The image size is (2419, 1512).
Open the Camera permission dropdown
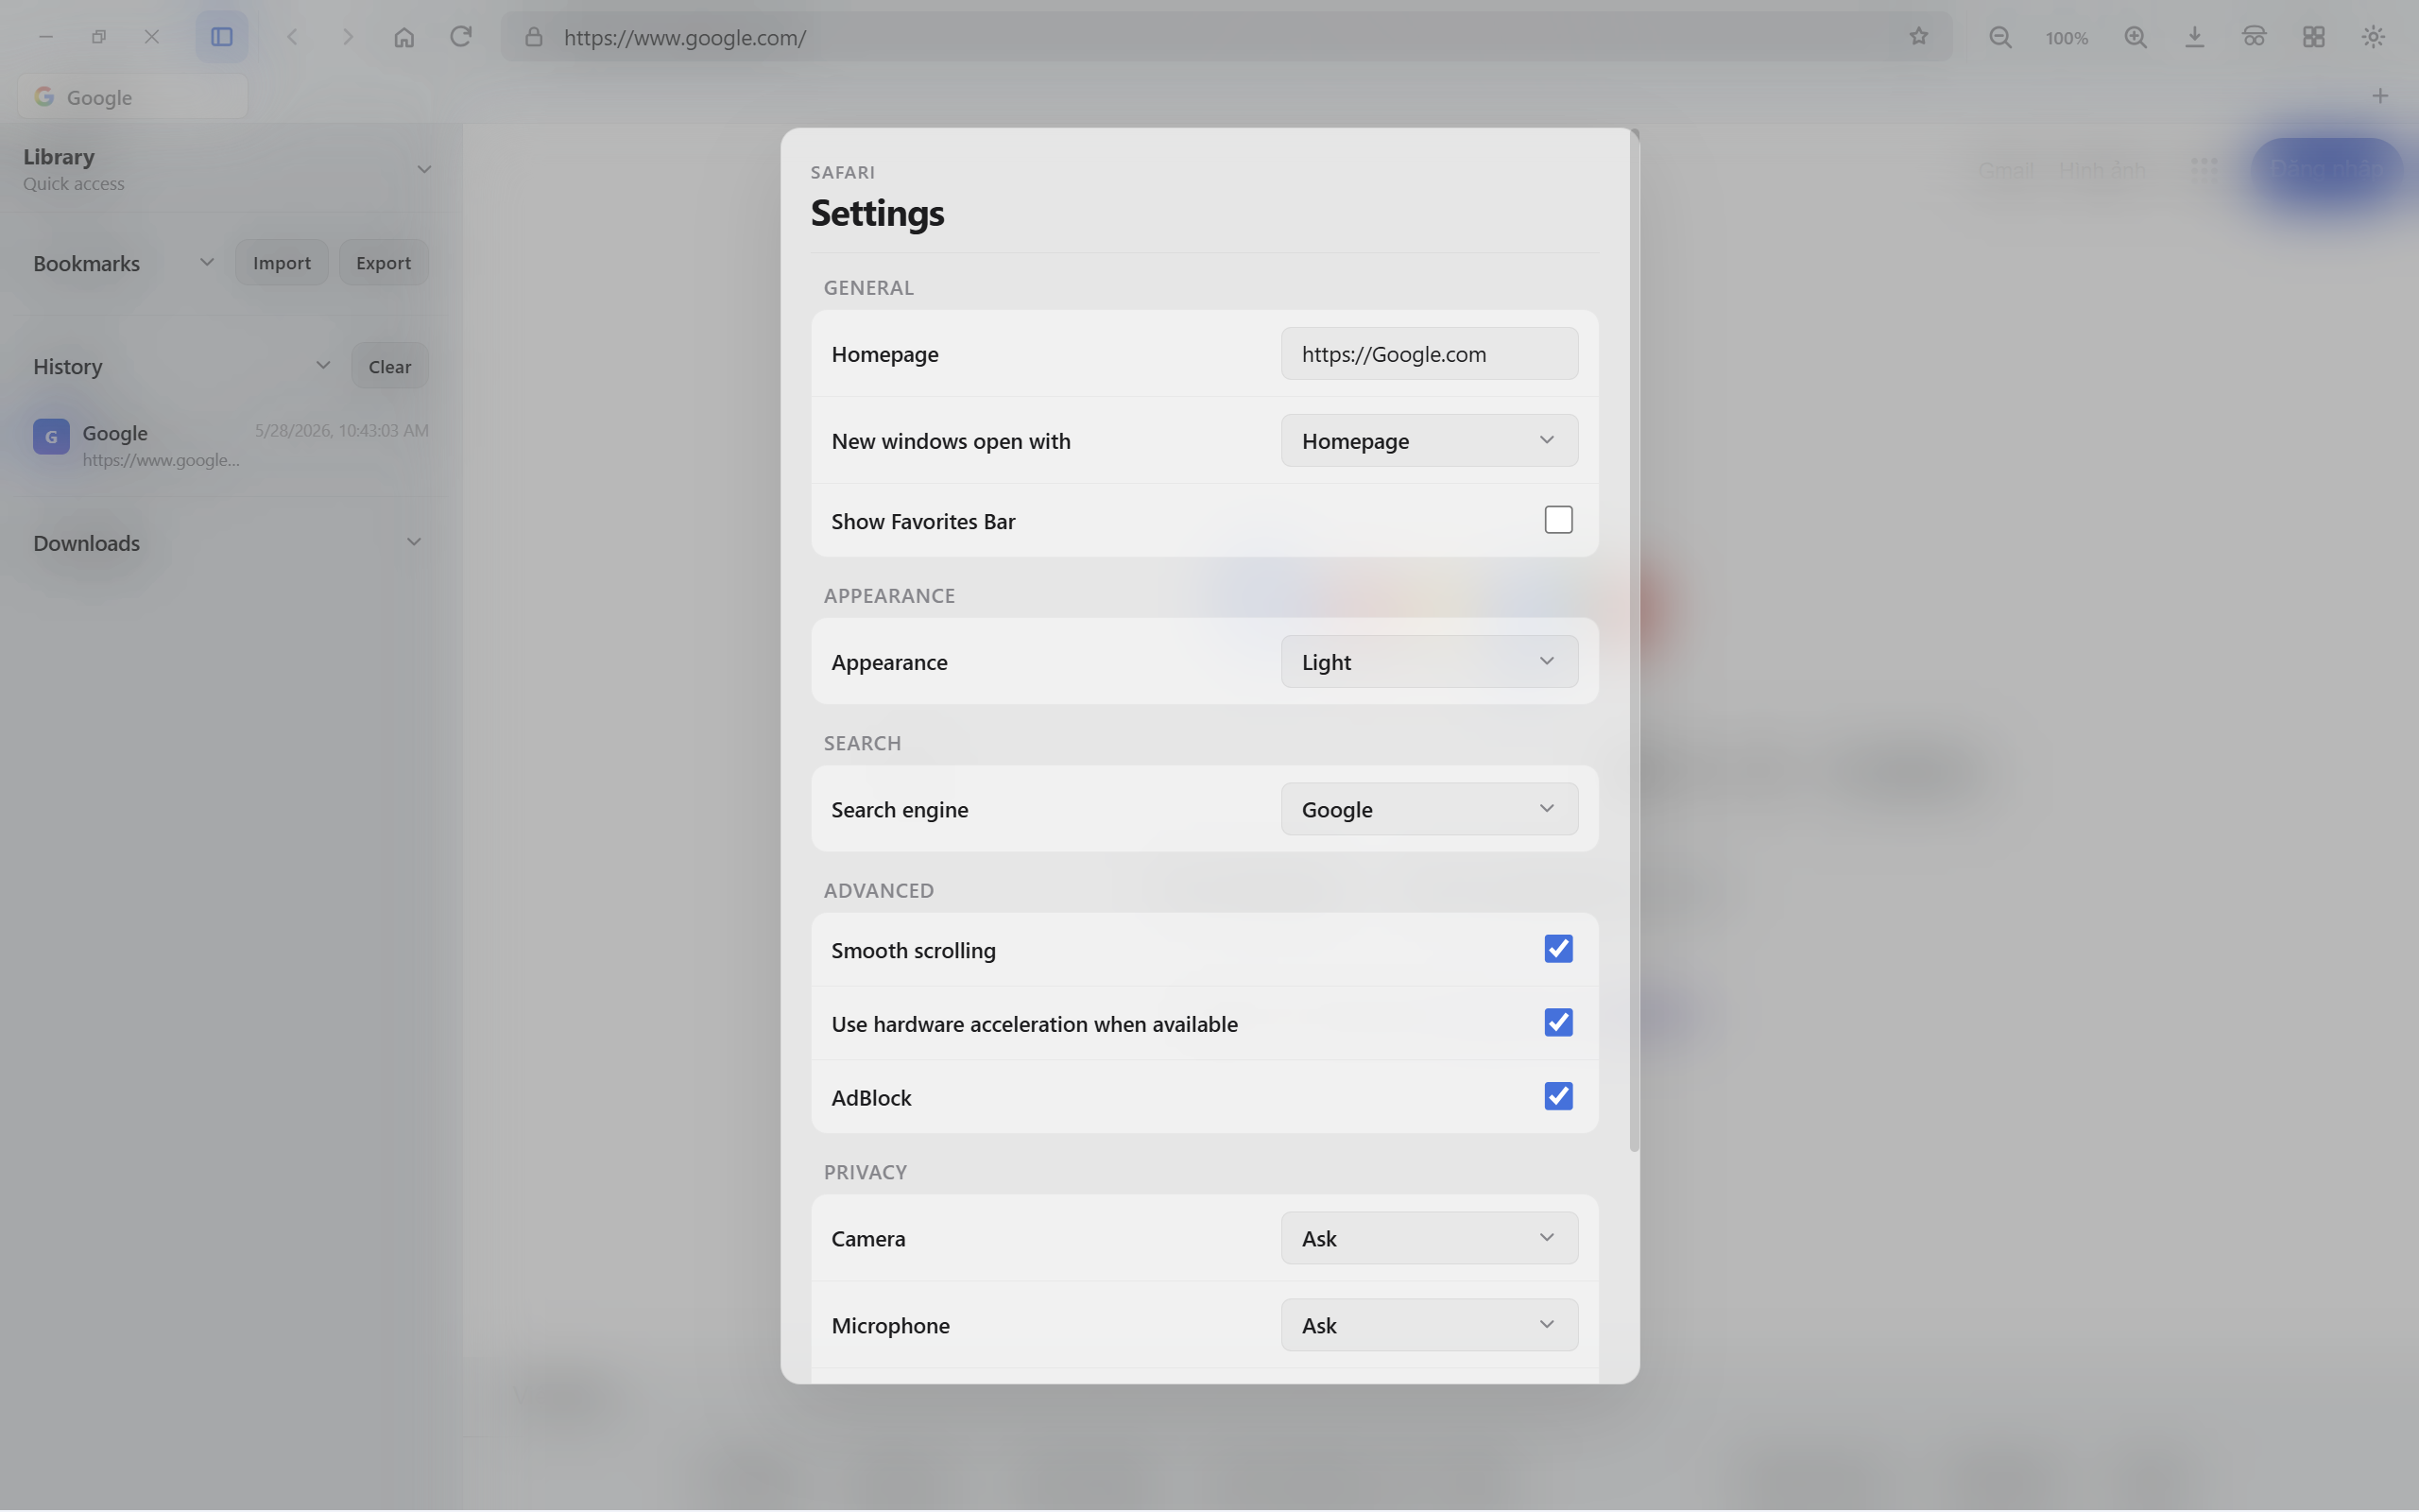click(1430, 1238)
